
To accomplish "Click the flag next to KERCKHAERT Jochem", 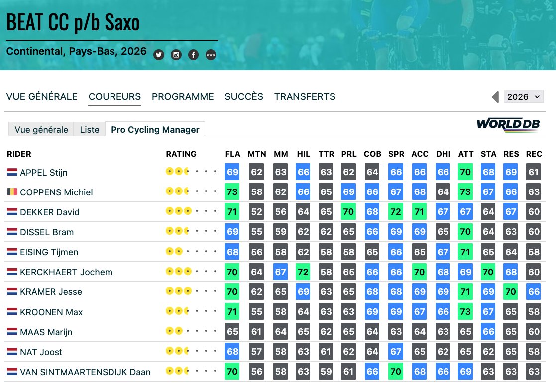I will [12, 272].
